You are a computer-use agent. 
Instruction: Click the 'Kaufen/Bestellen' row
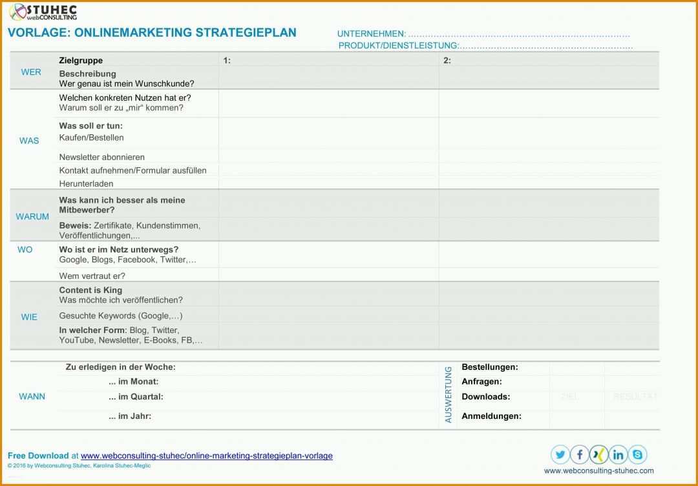91,138
